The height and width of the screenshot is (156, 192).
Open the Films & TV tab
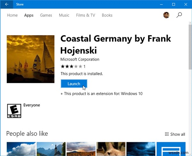click(x=85, y=15)
